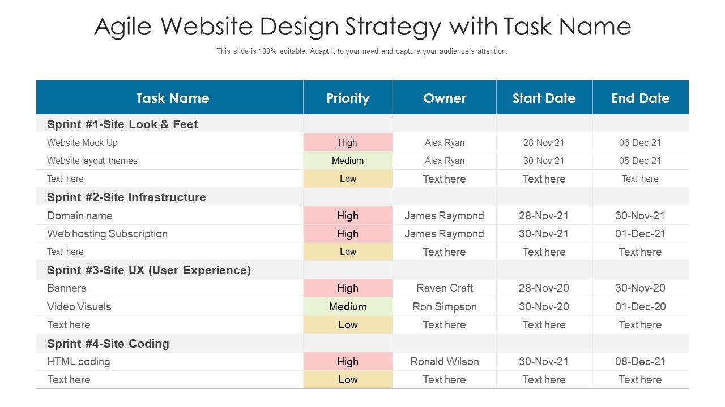Select the Medium priority cell for Video Visuals
The width and height of the screenshot is (725, 407).
[348, 306]
